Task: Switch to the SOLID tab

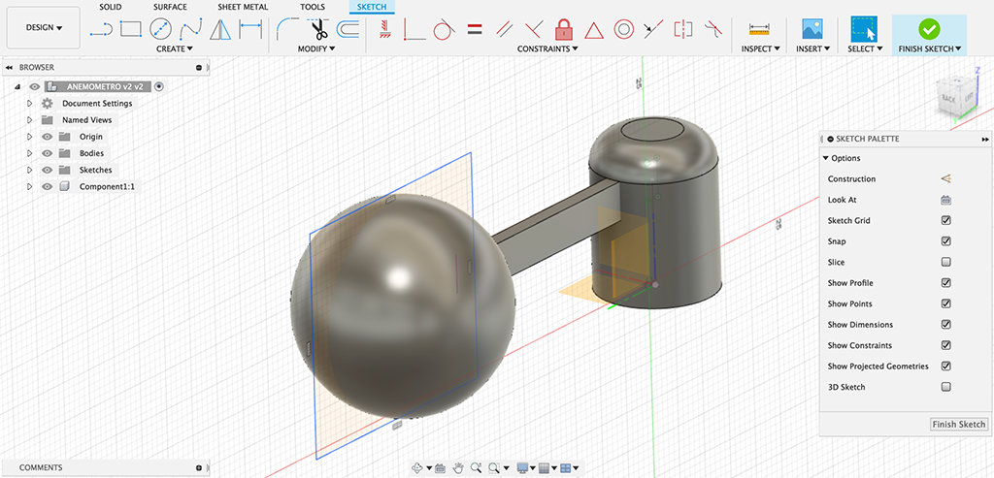Action: tap(111, 7)
